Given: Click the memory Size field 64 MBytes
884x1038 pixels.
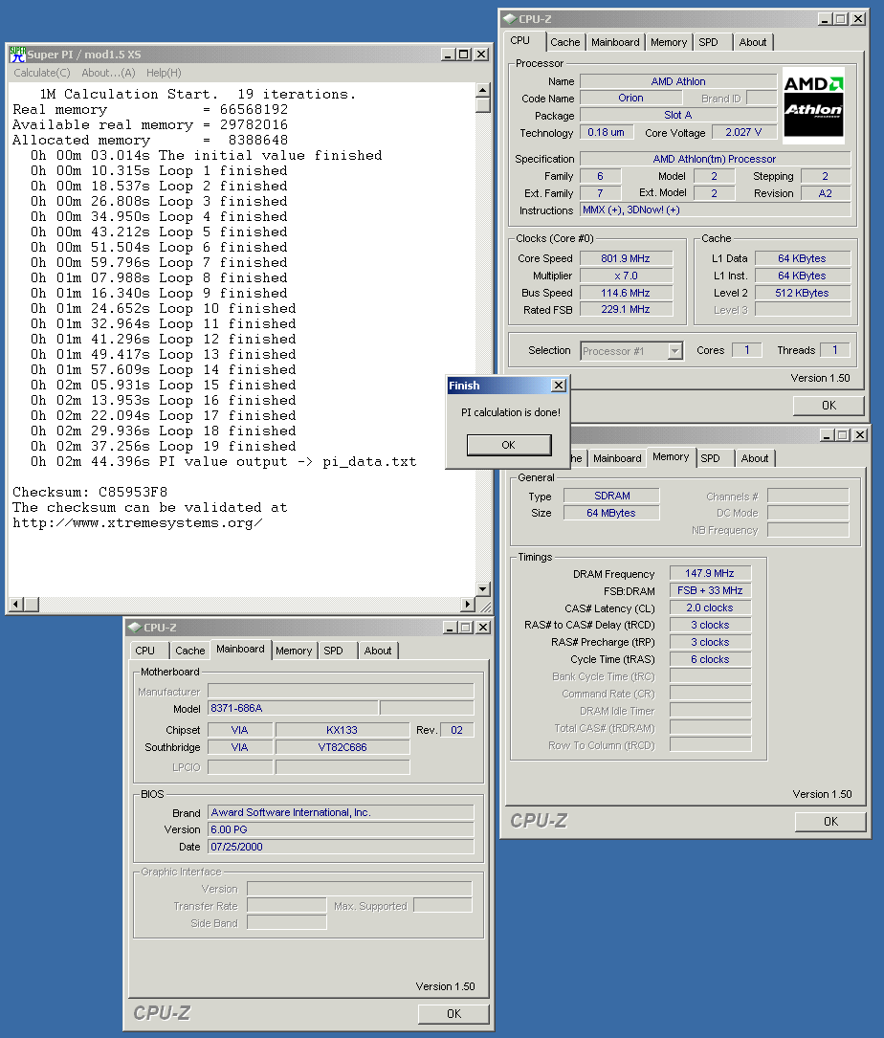Looking at the screenshot, I should [611, 513].
